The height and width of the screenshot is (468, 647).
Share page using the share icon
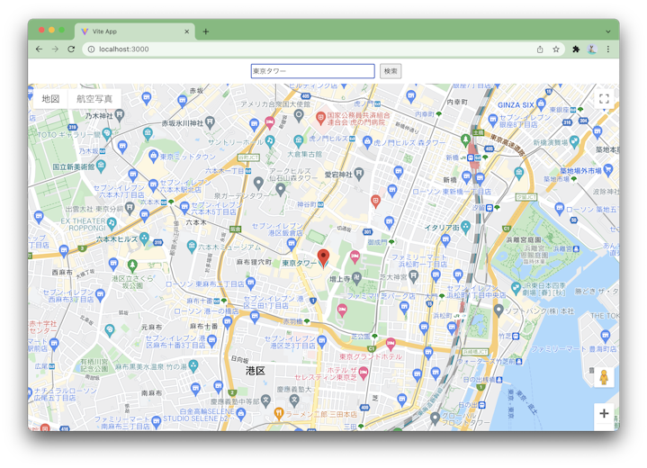pyautogui.click(x=540, y=49)
